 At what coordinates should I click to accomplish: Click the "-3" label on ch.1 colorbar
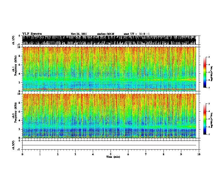(x=209, y=57)
